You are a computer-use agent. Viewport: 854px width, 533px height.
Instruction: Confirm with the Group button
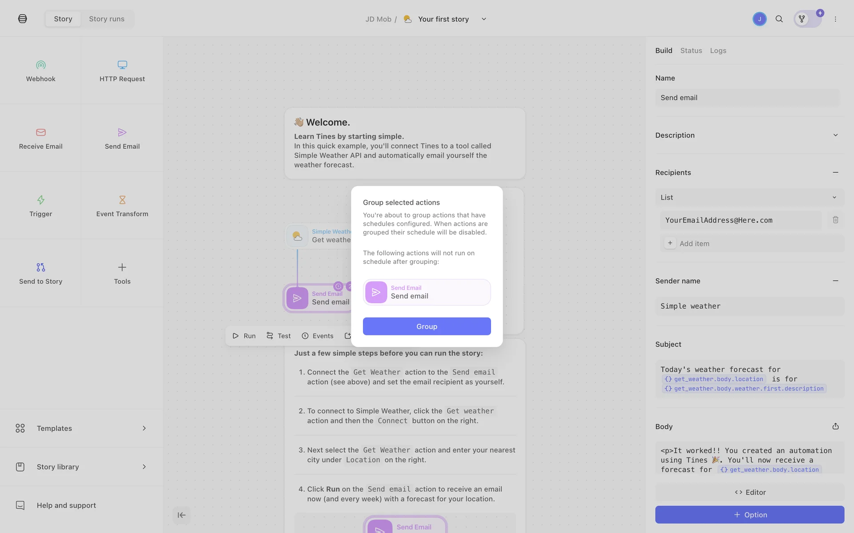tap(427, 326)
